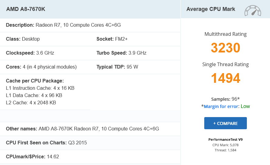The width and height of the screenshot is (270, 165).
Task: Select the Multithread Rating score 3230
Action: point(226,48)
